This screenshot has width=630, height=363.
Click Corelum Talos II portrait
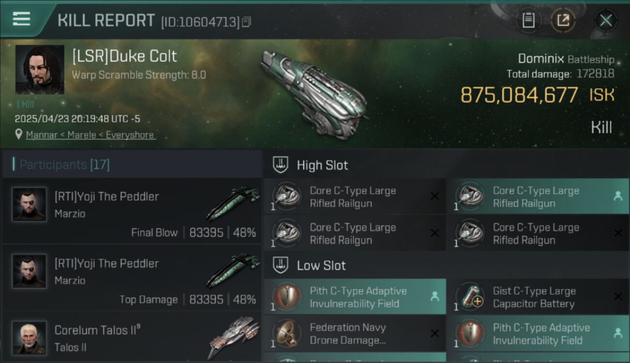(x=30, y=337)
